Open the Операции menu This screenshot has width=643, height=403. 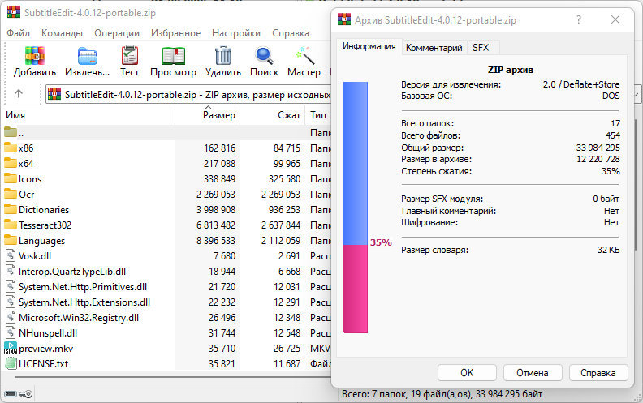click(x=117, y=33)
